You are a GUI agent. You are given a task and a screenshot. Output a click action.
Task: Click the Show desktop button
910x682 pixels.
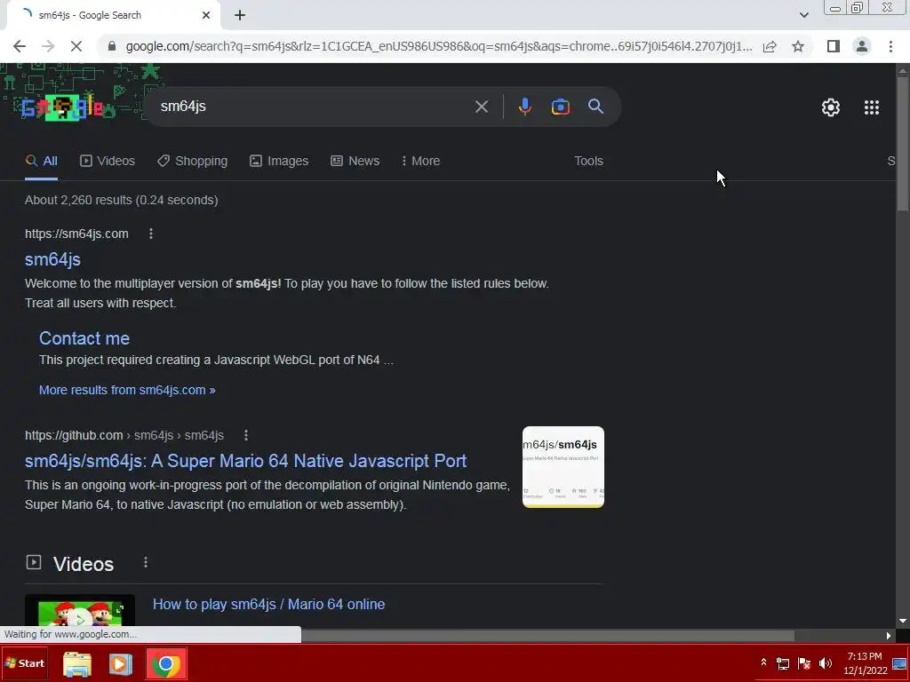tap(899, 663)
